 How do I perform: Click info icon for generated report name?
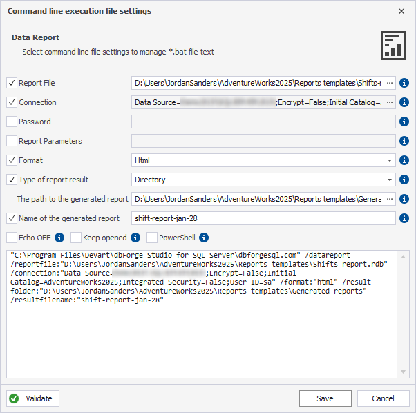[404, 218]
